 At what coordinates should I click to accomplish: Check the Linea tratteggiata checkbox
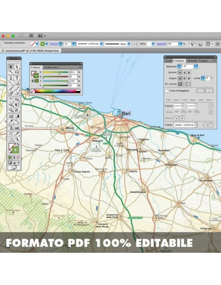[167, 90]
